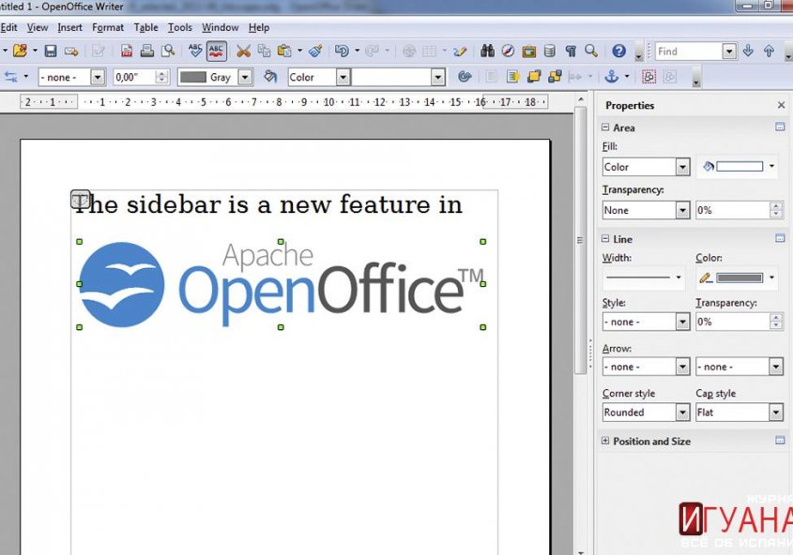Click the Document as E-mail icon
Viewport: 793px width, 555px height.
click(71, 51)
